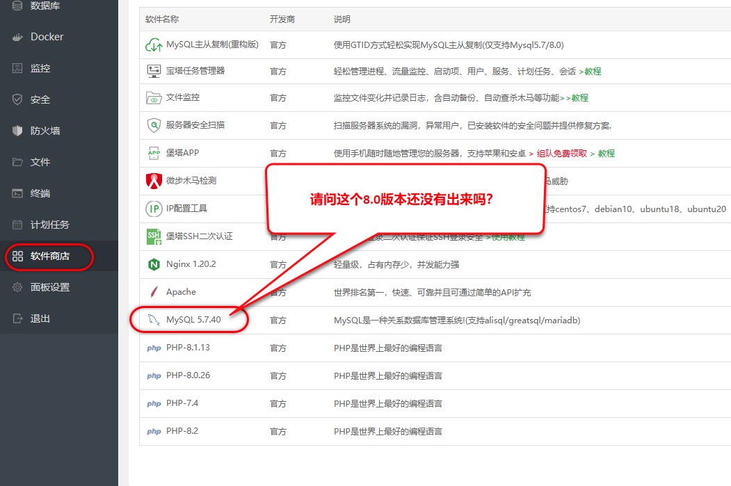731x486 pixels.
Task: Click the IP配置工具 software name
Action: [x=186, y=209]
